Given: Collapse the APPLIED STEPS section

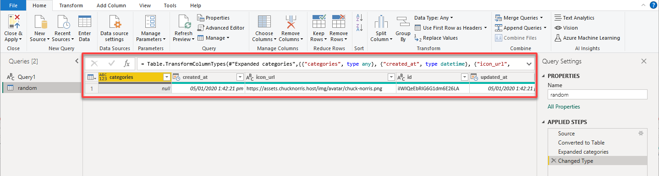Looking at the screenshot, I should pos(544,122).
